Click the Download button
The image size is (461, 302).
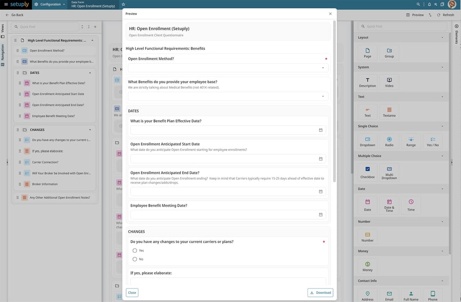(320, 293)
